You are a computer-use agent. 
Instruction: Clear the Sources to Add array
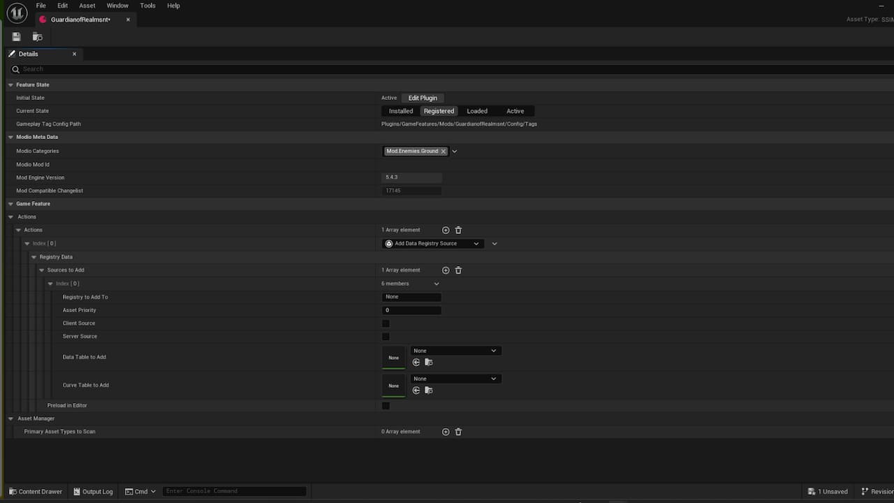tap(458, 270)
